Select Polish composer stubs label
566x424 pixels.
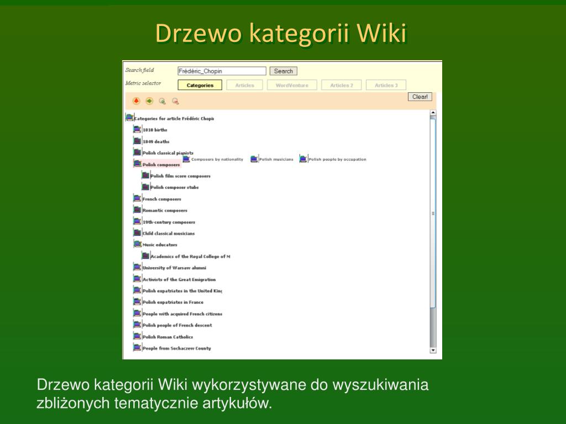coord(174,187)
